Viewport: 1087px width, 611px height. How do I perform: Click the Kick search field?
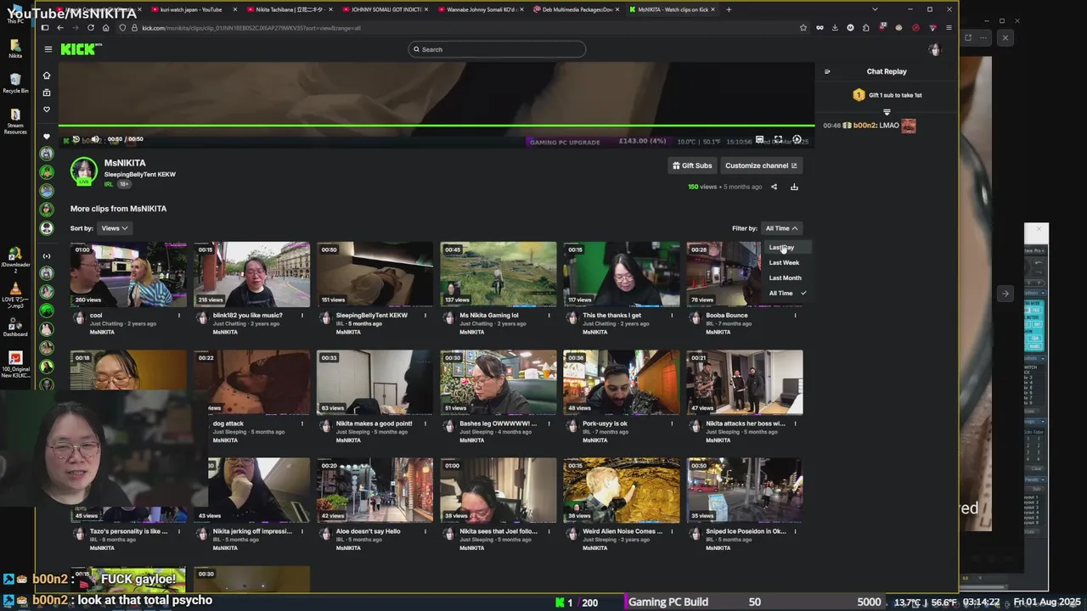(497, 49)
